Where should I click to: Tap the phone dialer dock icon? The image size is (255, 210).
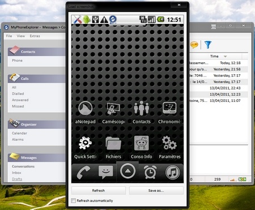pos(83,173)
